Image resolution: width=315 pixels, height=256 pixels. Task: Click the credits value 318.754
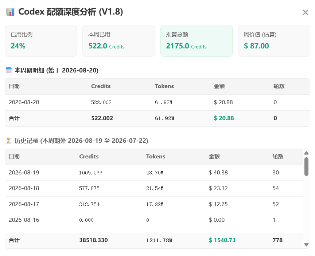point(89,204)
